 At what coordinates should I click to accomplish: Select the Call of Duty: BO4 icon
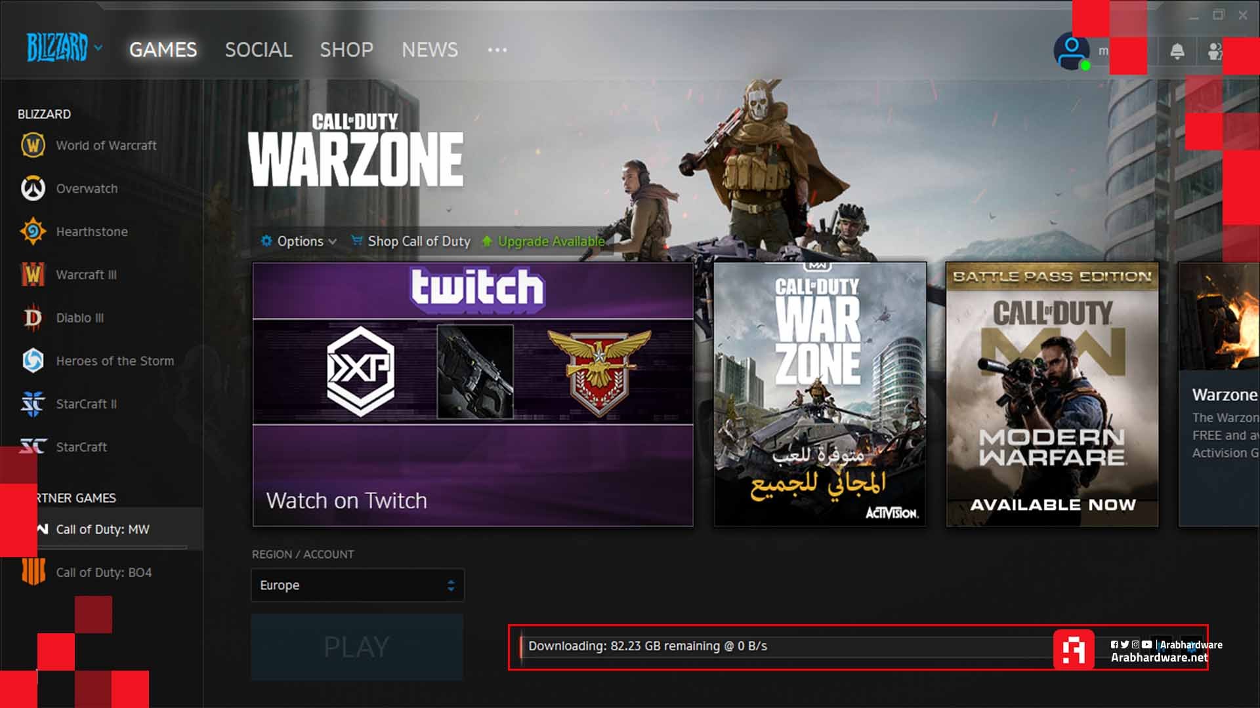tap(33, 572)
